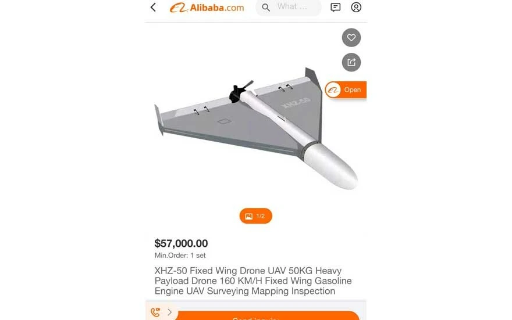This screenshot has width=512, height=320.
Task: Toggle the heart favorite button
Action: click(351, 38)
